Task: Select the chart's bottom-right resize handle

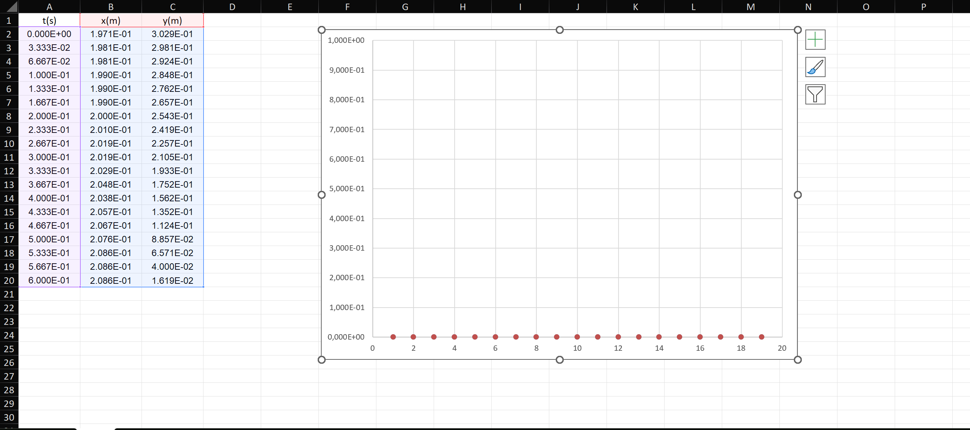Action: [797, 359]
